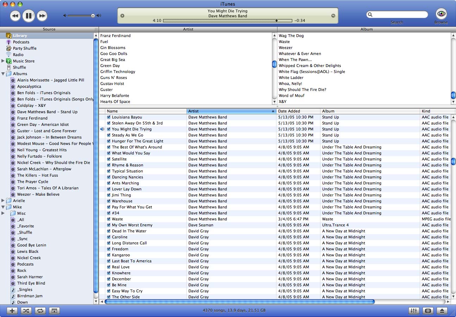This screenshot has width=456, height=317.
Task: Uncheck the Real Love song checkbox
Action: click(109, 267)
